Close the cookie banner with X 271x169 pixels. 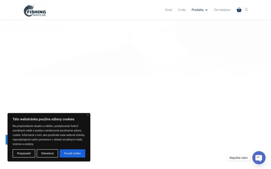(88, 115)
